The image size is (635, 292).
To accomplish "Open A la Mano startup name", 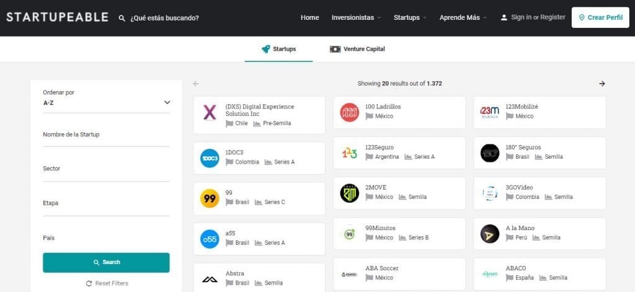I will [x=520, y=228].
